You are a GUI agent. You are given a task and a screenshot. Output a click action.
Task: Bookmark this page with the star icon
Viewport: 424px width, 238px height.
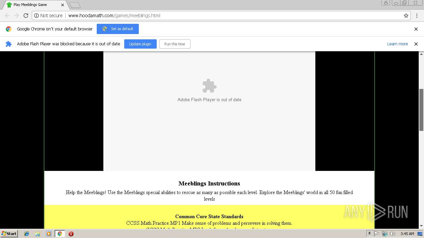(x=406, y=16)
